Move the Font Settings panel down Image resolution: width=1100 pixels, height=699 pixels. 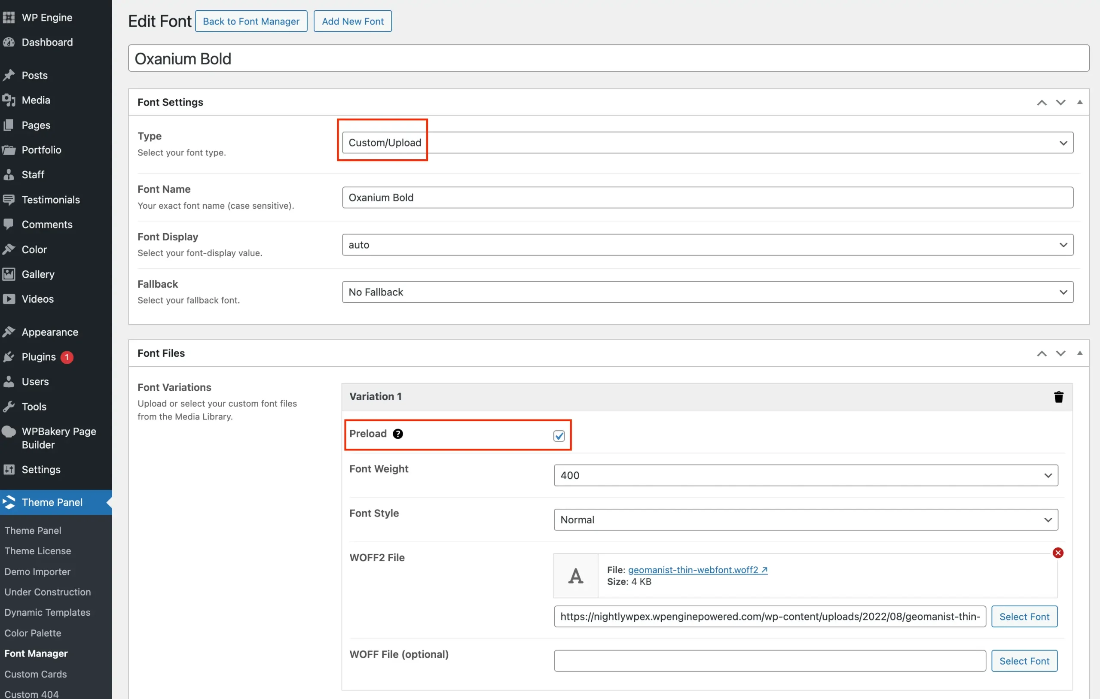pyautogui.click(x=1060, y=102)
